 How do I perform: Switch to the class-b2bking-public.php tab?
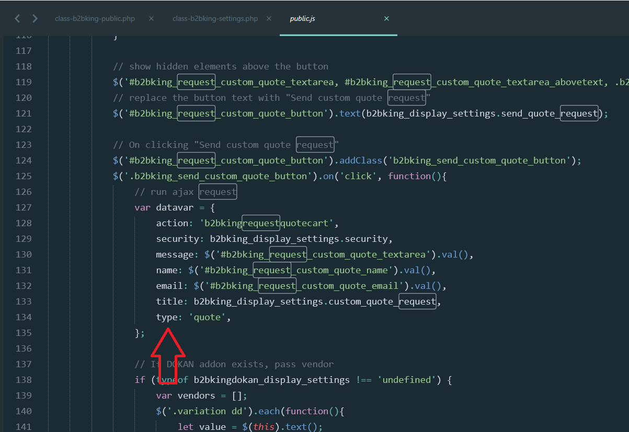pos(95,19)
